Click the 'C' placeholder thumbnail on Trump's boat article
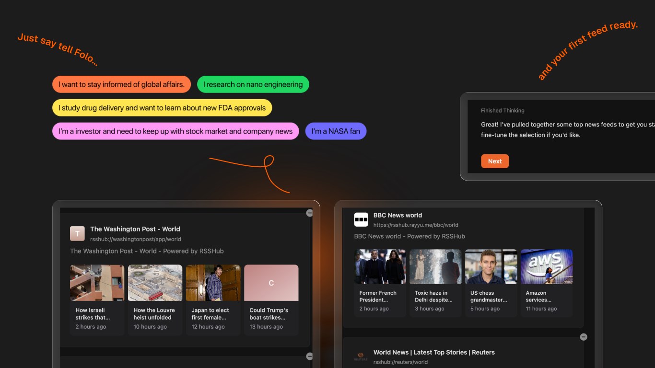Viewport: 655px width, 368px height. coord(271,282)
